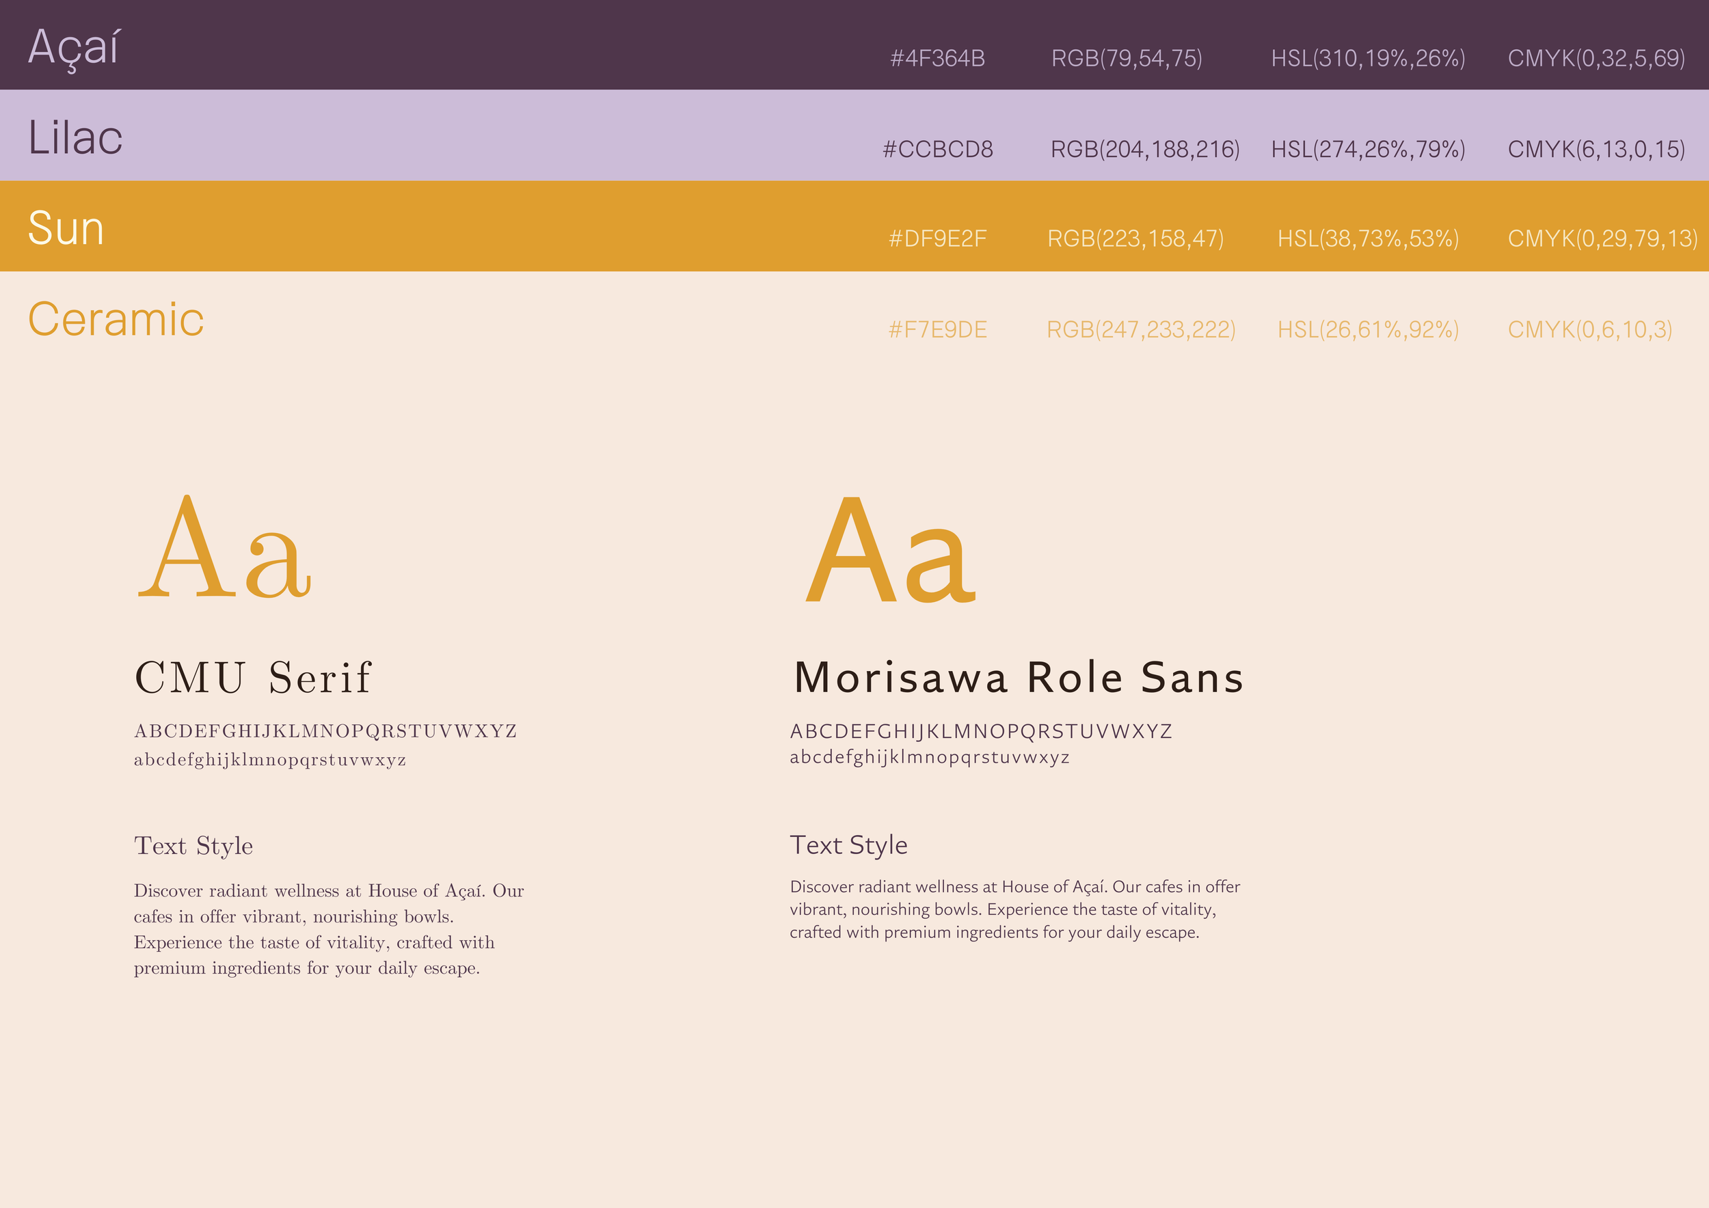Click the CMYK(6,13,0,15) value
Screen dimensions: 1709x1208
tap(1596, 150)
